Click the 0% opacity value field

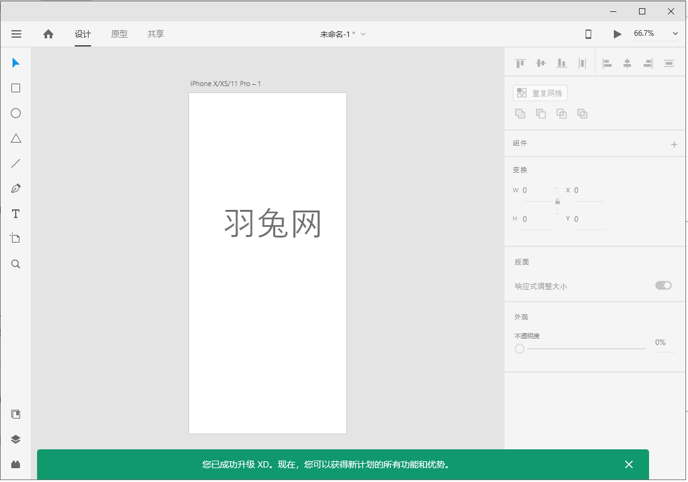[664, 343]
